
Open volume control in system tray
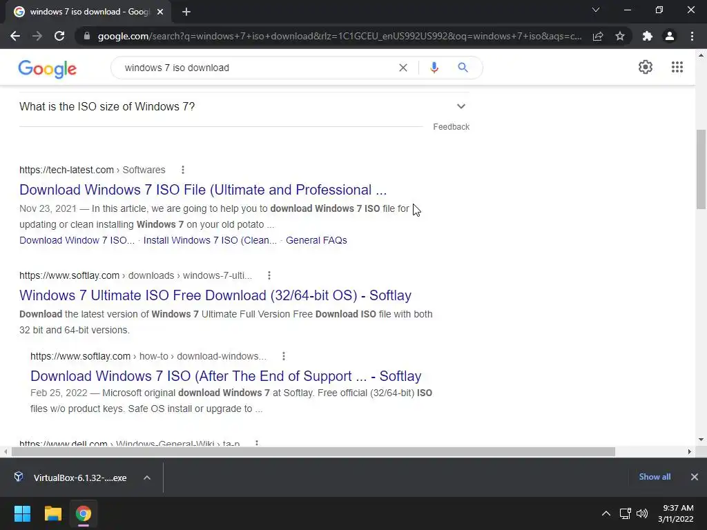click(642, 513)
